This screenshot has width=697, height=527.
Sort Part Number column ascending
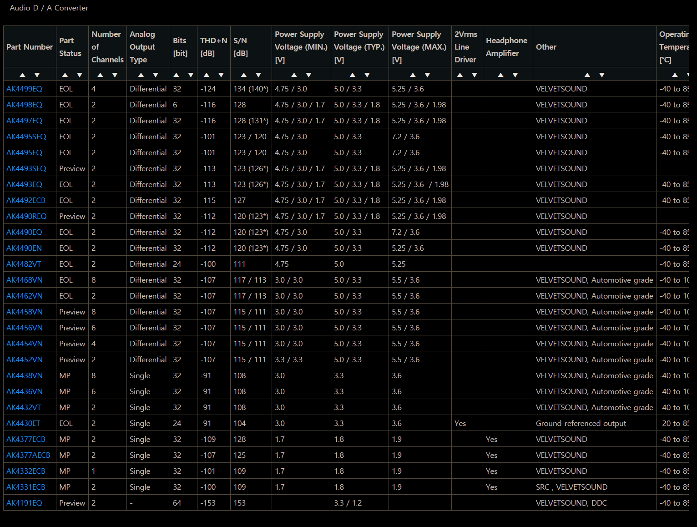click(22, 75)
